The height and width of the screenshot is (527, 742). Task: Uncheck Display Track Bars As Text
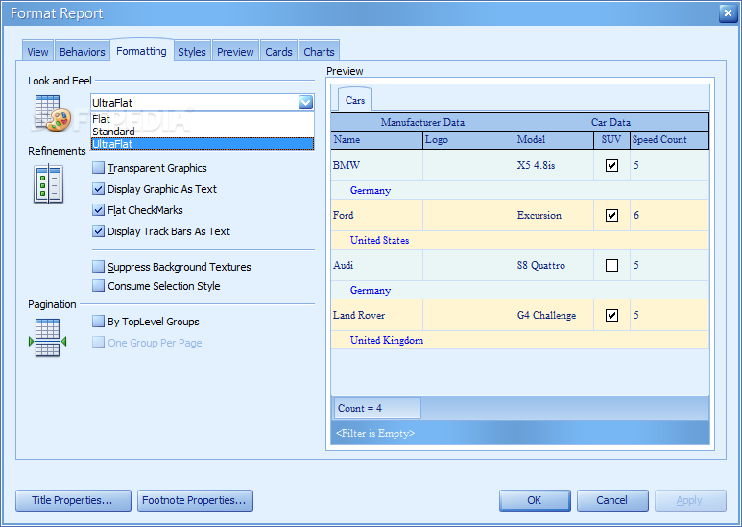point(98,231)
